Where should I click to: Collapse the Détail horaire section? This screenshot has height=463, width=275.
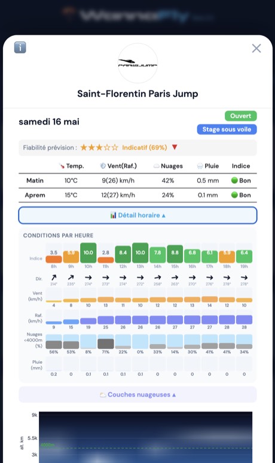(137, 215)
